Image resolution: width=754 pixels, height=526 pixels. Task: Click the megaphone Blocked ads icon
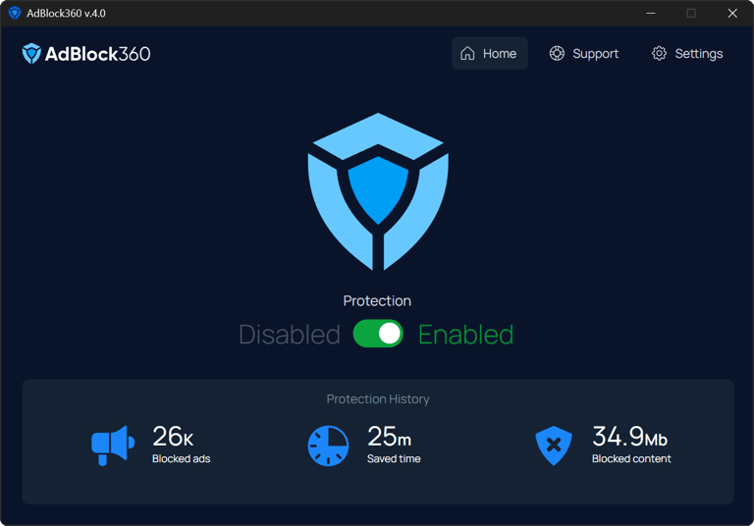click(112, 446)
